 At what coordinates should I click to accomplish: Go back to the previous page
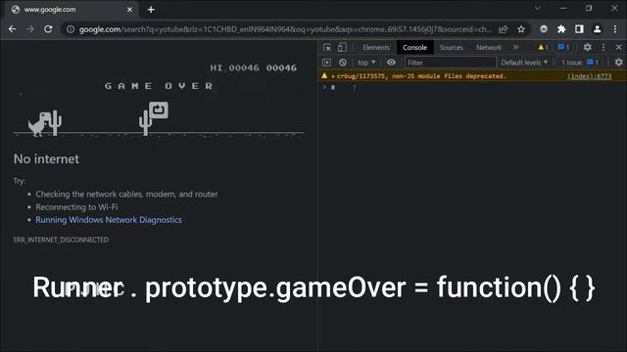(x=12, y=29)
